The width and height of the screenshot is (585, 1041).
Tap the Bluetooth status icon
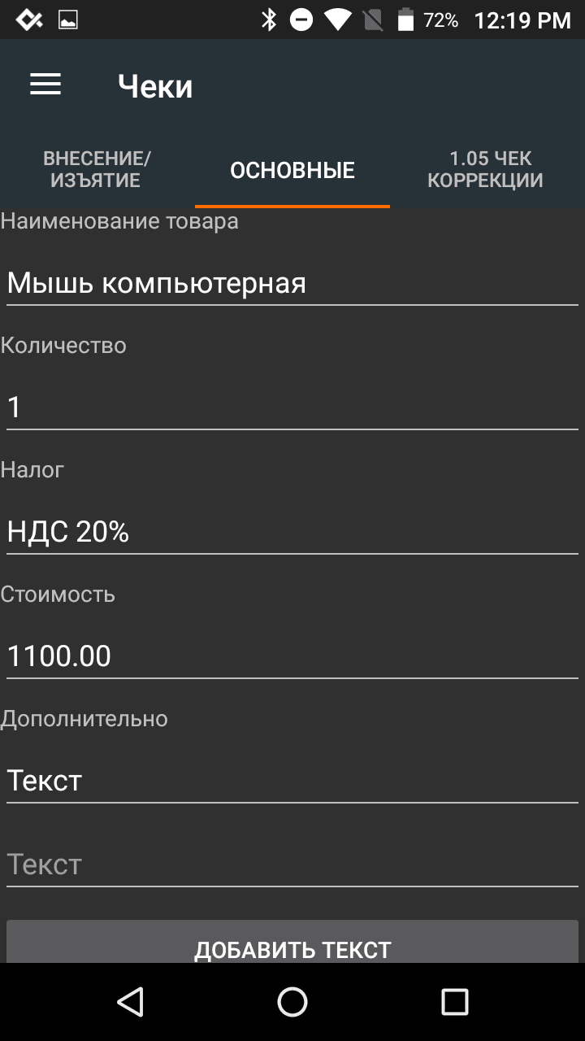268,20
